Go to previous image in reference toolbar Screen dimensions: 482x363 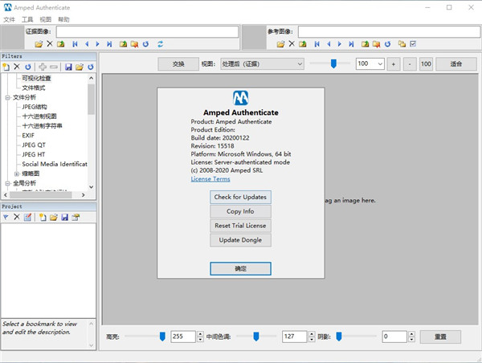[x=329, y=44]
